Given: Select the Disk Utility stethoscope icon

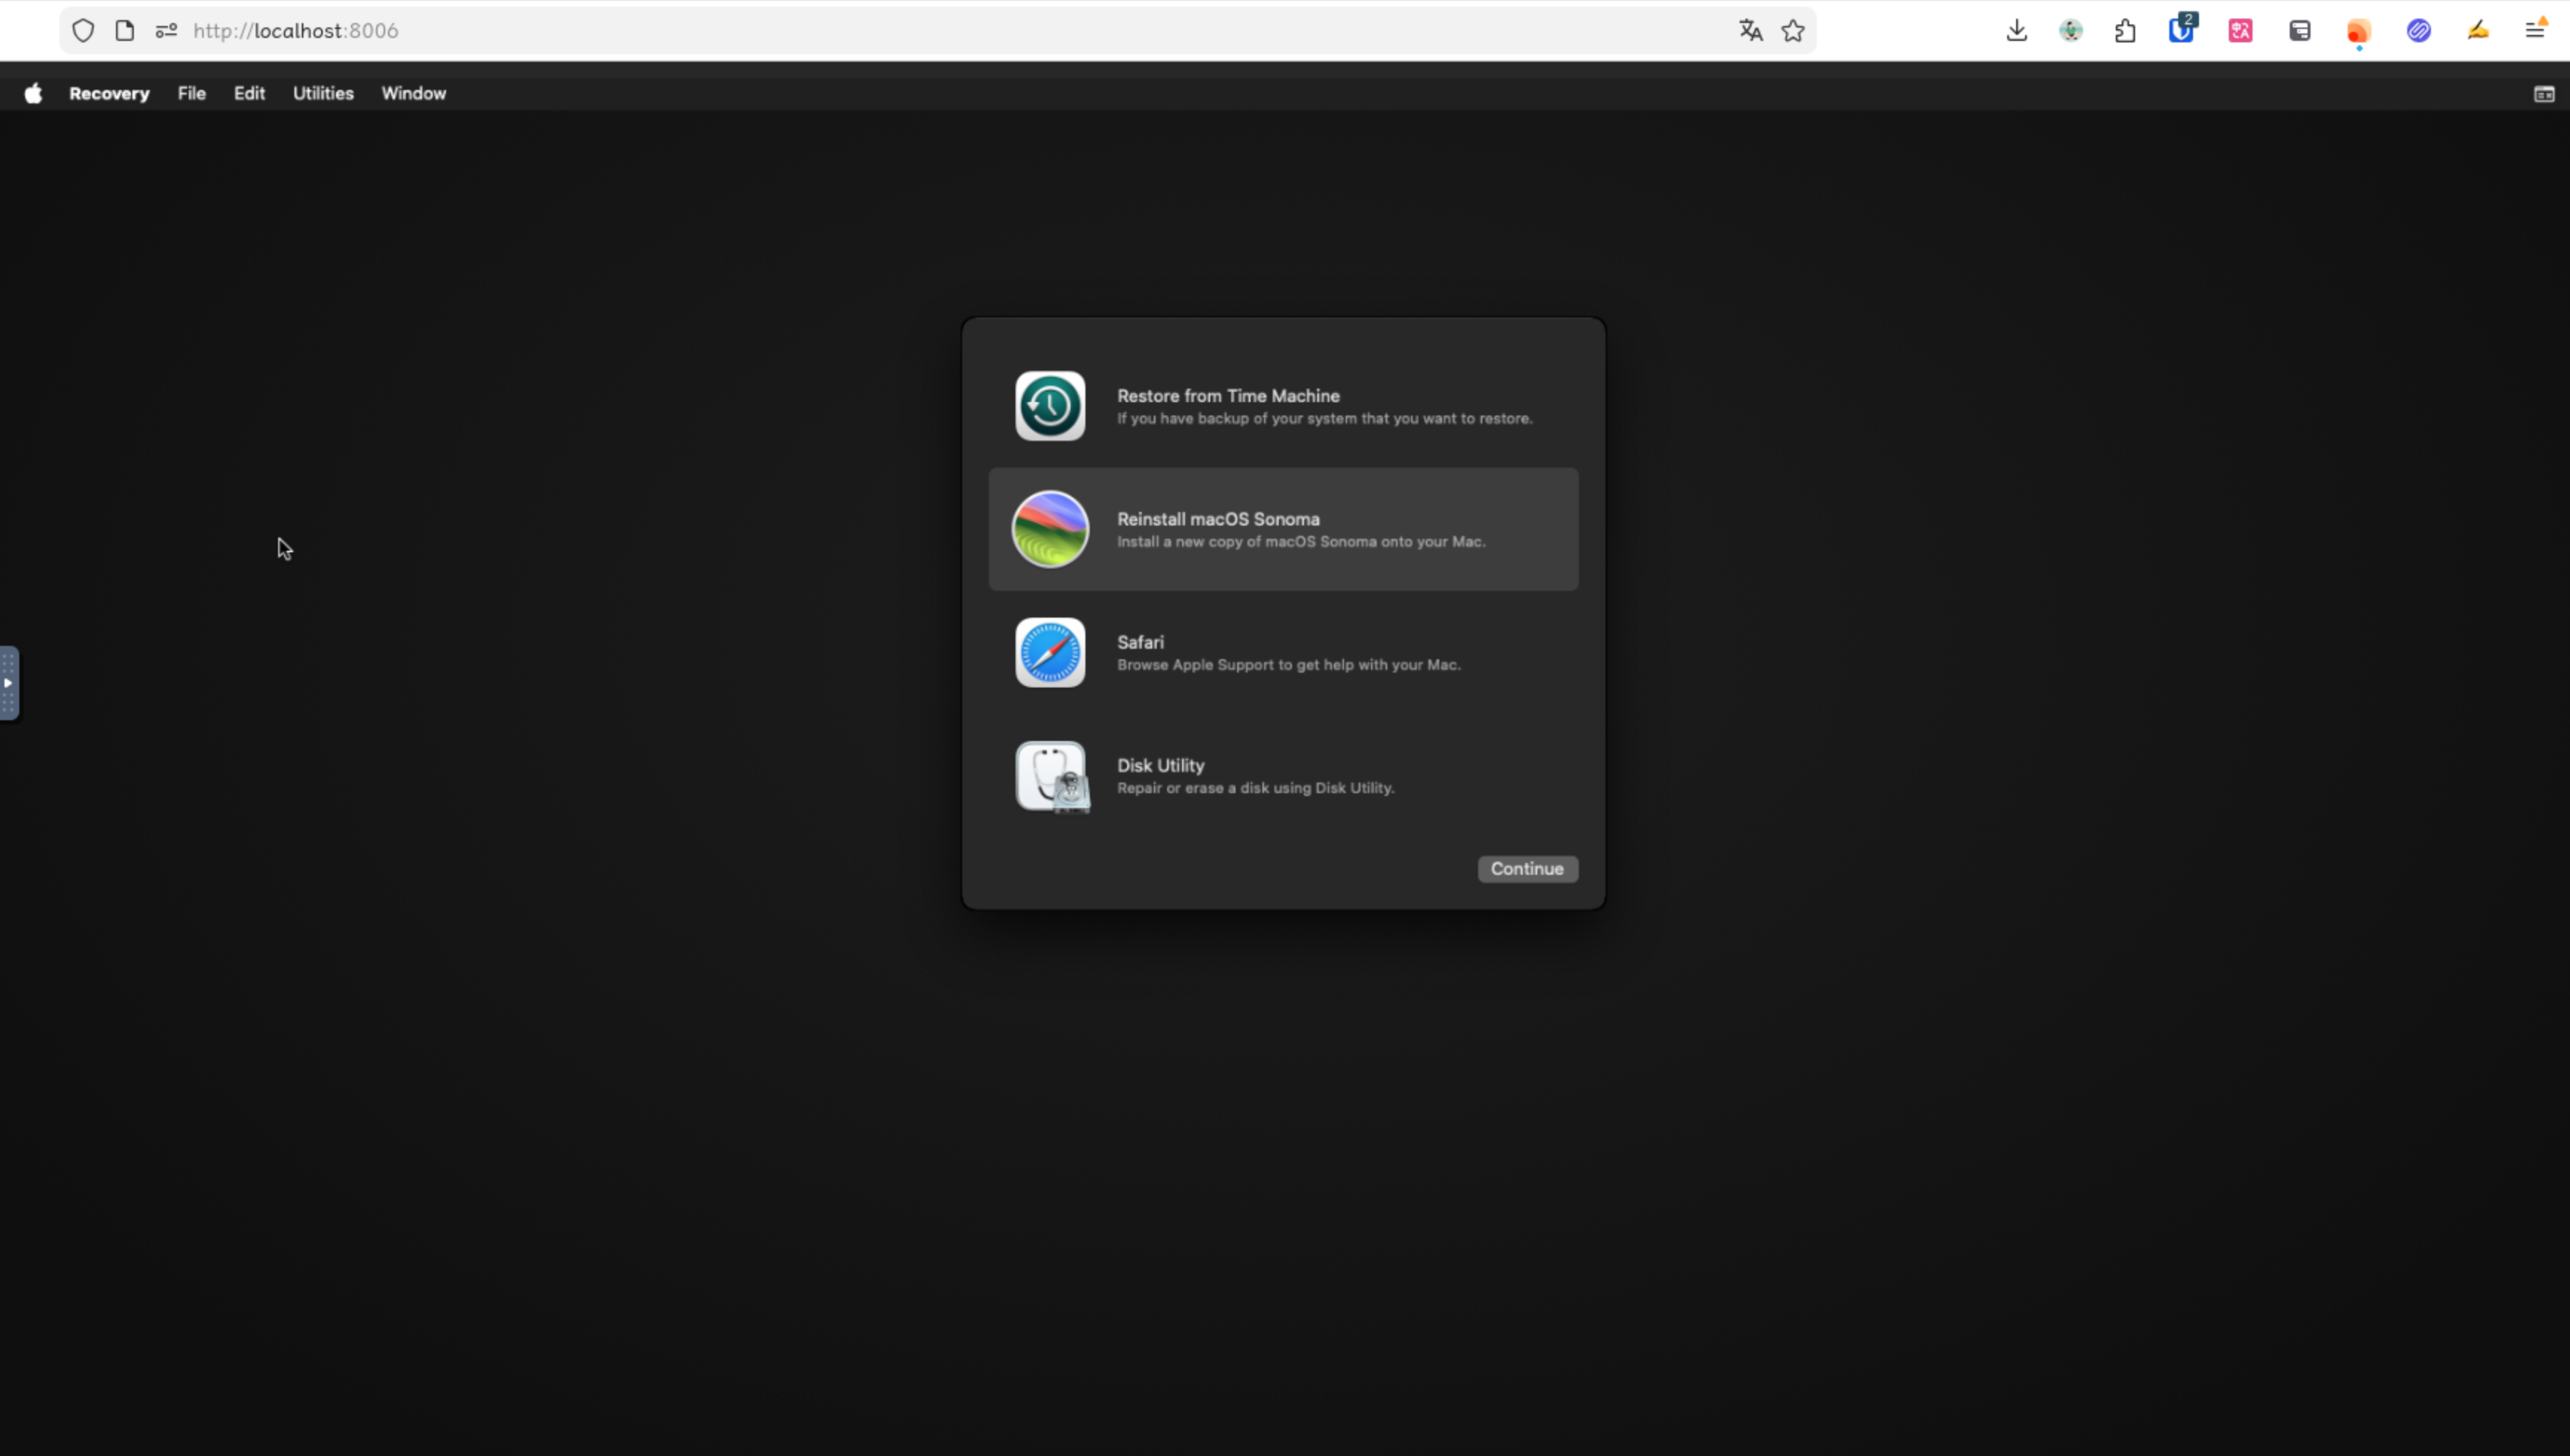Looking at the screenshot, I should (x=1051, y=776).
